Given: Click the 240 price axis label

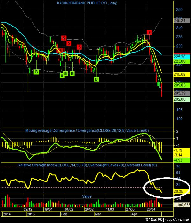Looking at the screenshot, I should point(179,28).
